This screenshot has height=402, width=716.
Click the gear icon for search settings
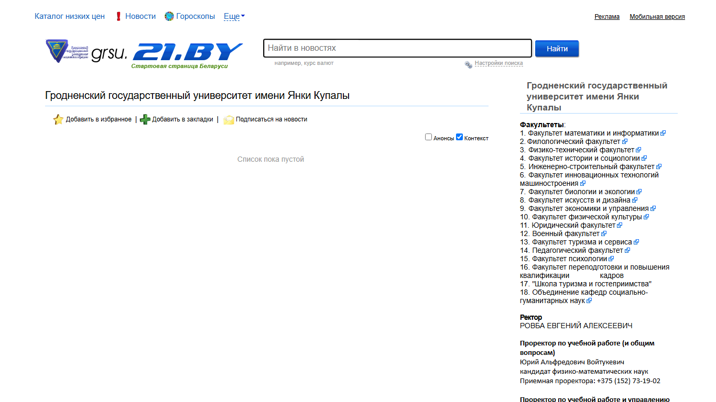(469, 64)
